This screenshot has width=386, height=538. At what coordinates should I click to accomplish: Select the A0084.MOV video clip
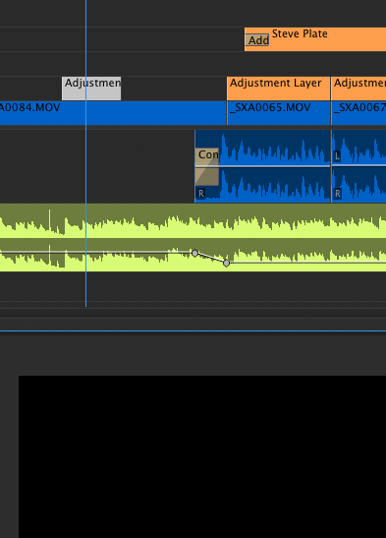coord(113,113)
